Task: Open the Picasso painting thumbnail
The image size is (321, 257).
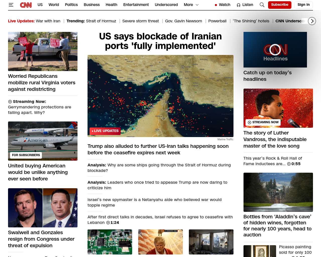Action: (260, 251)
